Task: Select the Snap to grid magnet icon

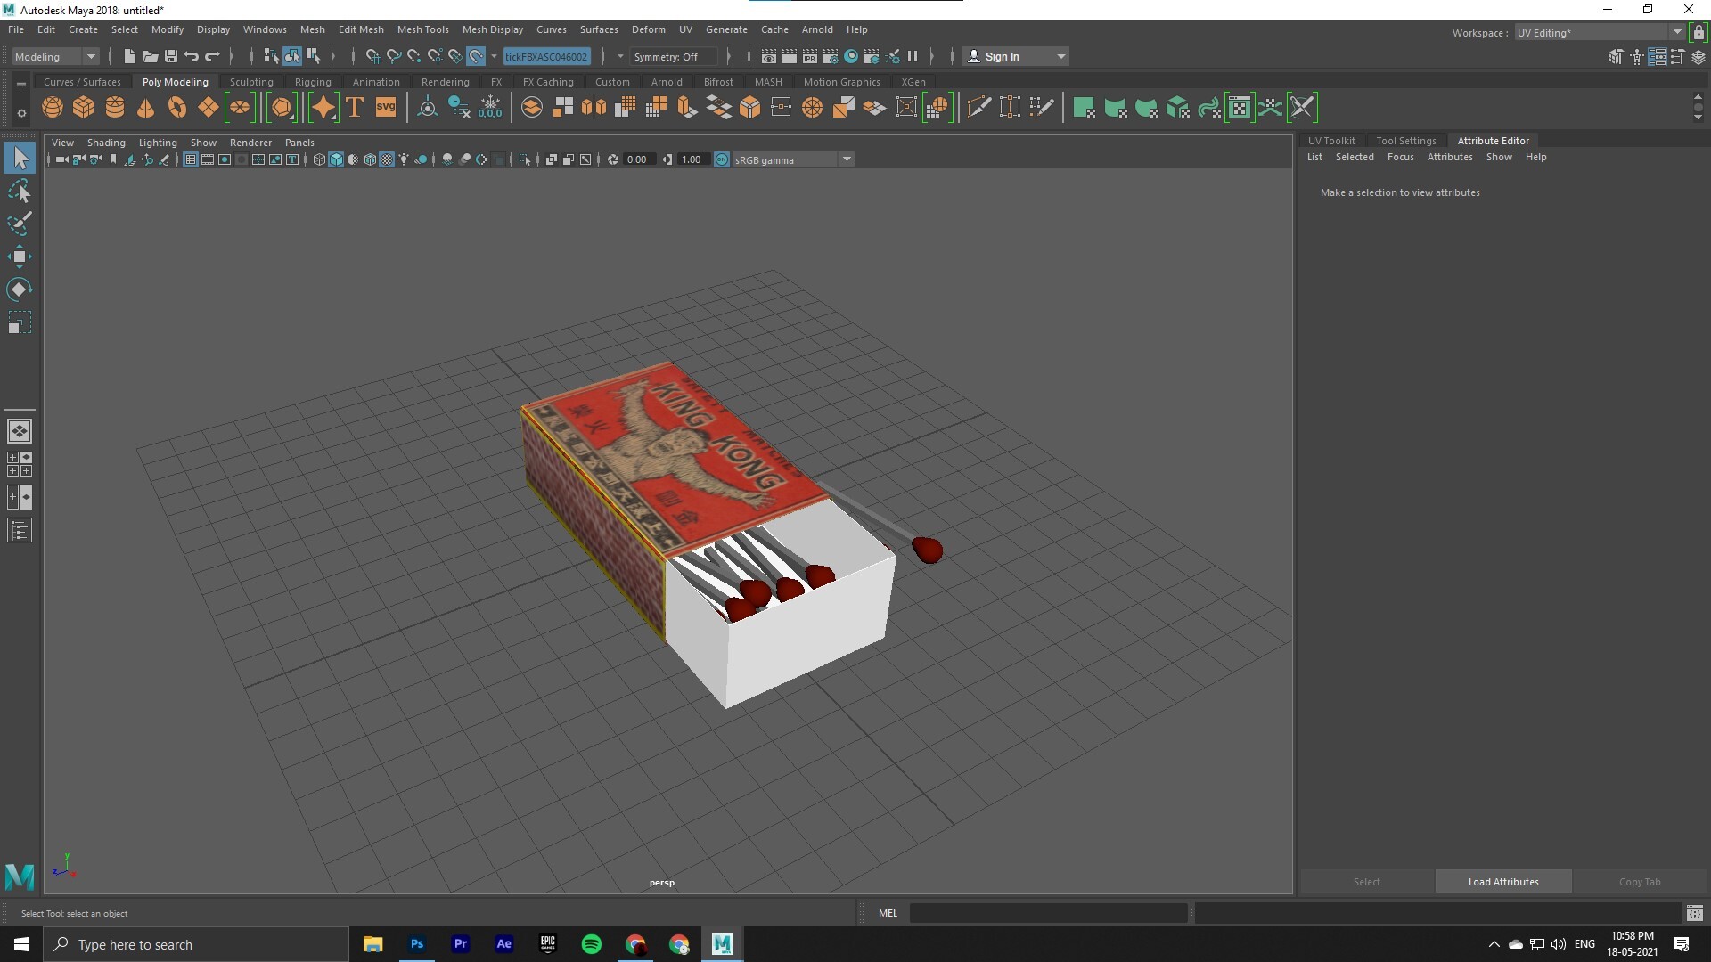Action: 372,56
